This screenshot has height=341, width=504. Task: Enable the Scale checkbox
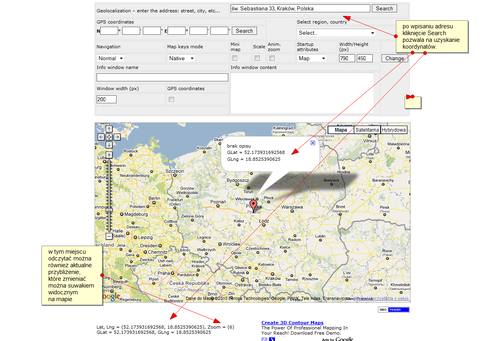click(x=257, y=58)
